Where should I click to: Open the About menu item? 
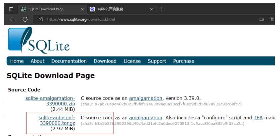38,61
